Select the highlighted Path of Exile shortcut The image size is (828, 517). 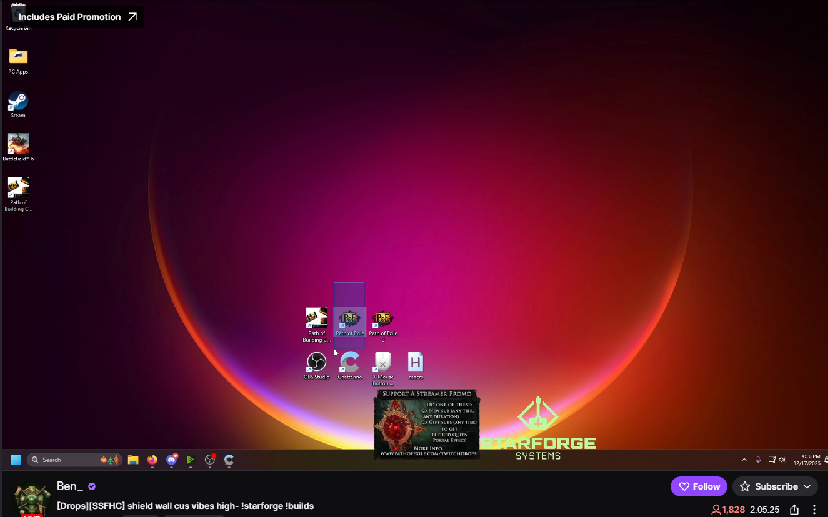[x=349, y=323]
